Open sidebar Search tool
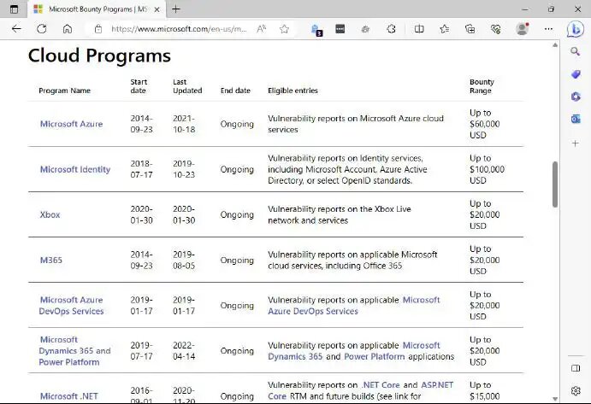The image size is (591, 404). coord(575,51)
